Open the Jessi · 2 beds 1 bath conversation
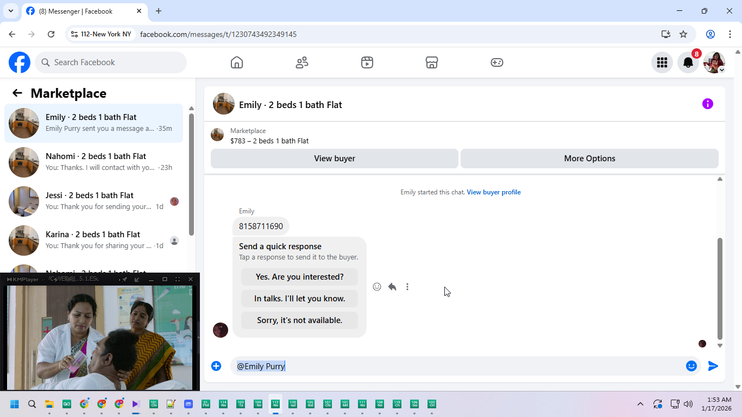742x417 pixels. pyautogui.click(x=93, y=201)
